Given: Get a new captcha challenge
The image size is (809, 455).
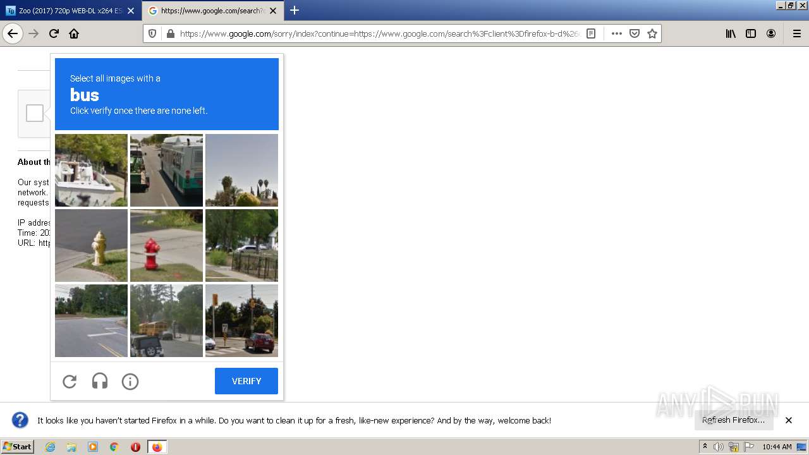Looking at the screenshot, I should 70,381.
